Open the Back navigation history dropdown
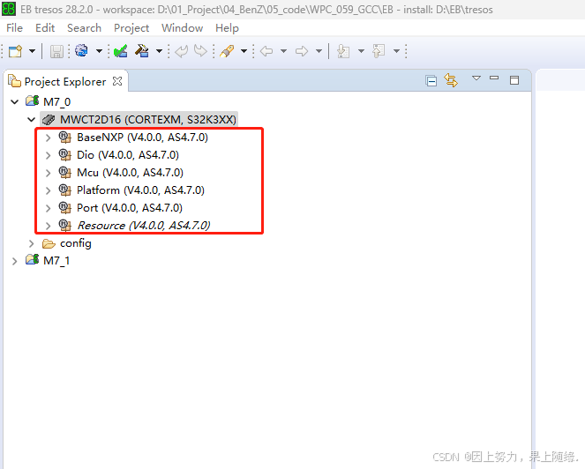This screenshot has height=469, width=585. [283, 51]
